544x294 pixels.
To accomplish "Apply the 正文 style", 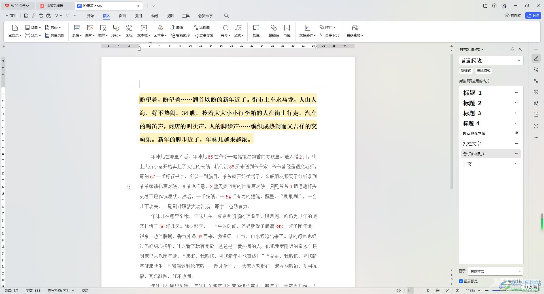I will coord(491,164).
